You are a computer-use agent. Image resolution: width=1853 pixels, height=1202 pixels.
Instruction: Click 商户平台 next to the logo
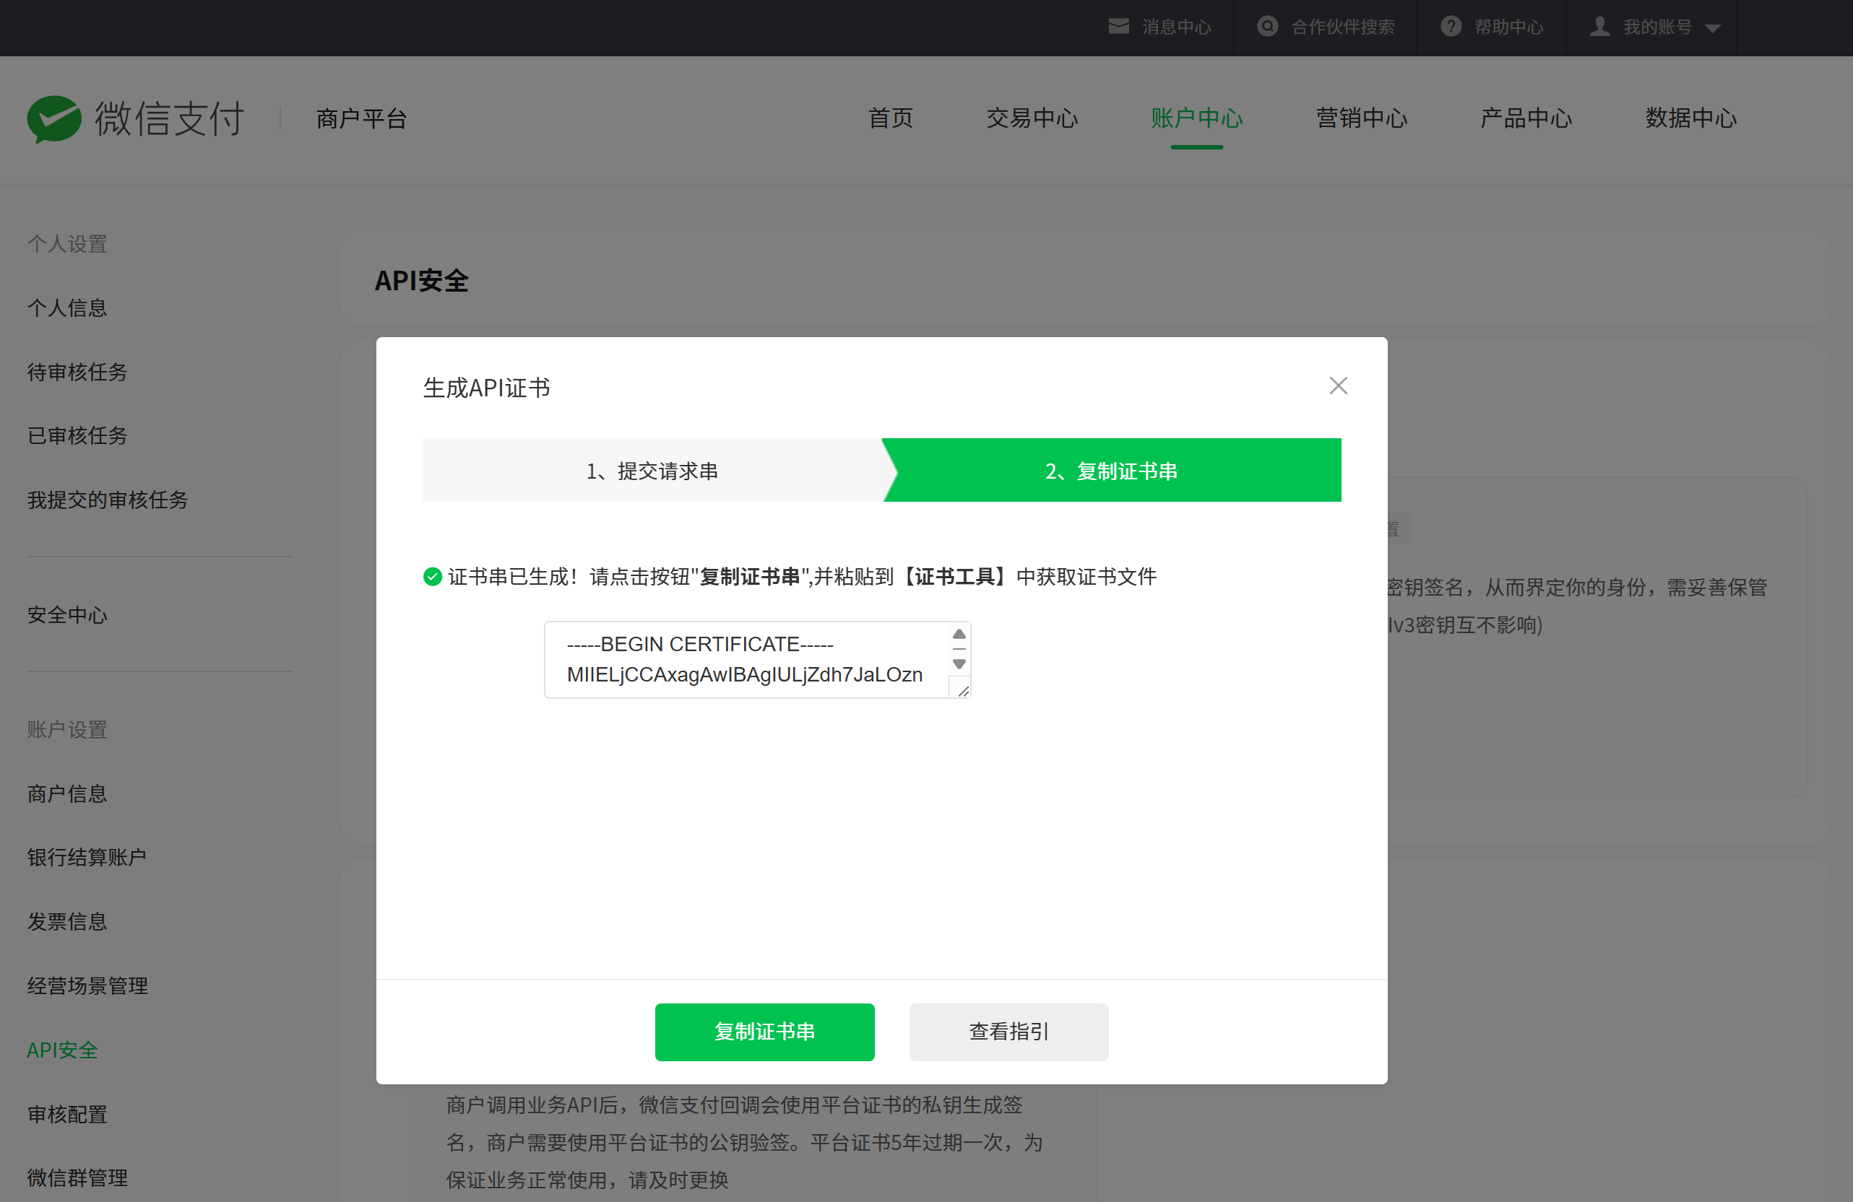(x=362, y=119)
